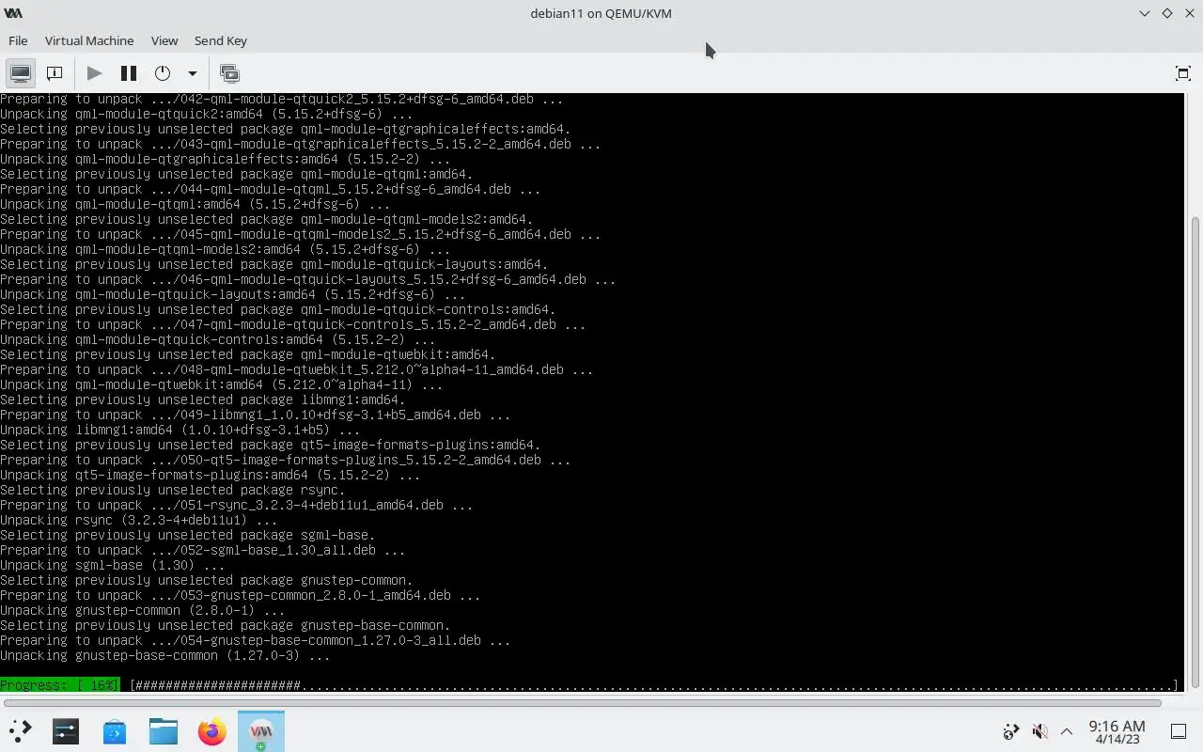Click 'Unpacking sgml-base (1.30)' console line
The width and height of the screenshot is (1203, 752).
(112, 565)
